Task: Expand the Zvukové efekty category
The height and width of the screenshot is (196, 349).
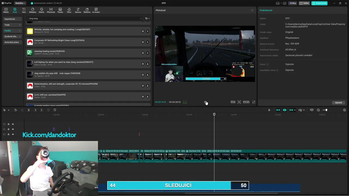Action: tap(12, 36)
